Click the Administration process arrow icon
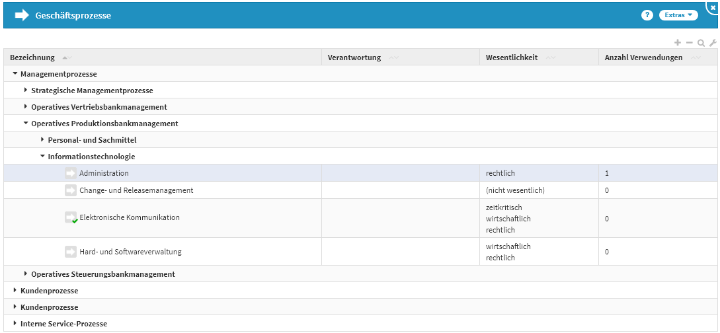 tap(71, 173)
